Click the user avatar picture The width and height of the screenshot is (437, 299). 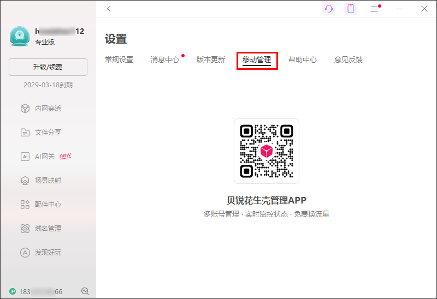pos(20,36)
